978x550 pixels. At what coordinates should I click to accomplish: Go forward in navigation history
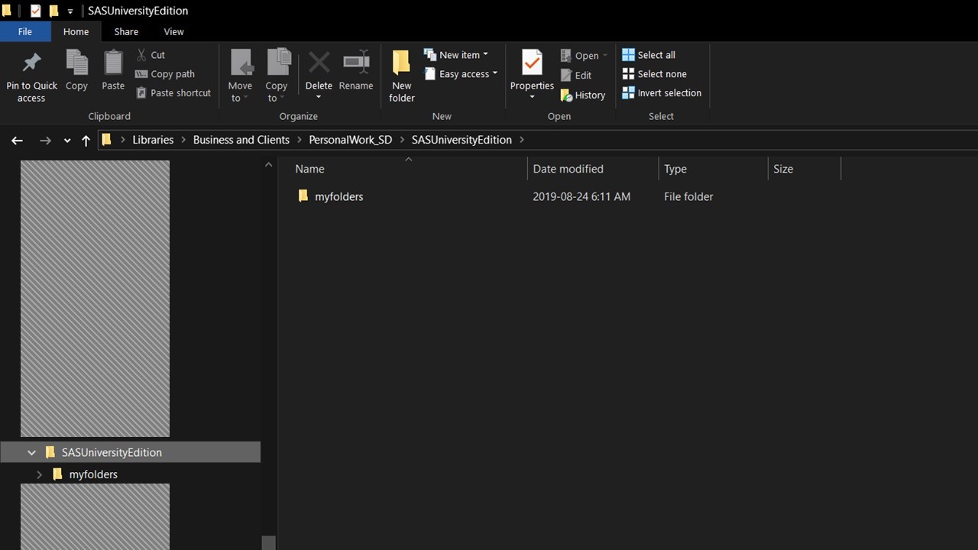click(45, 141)
